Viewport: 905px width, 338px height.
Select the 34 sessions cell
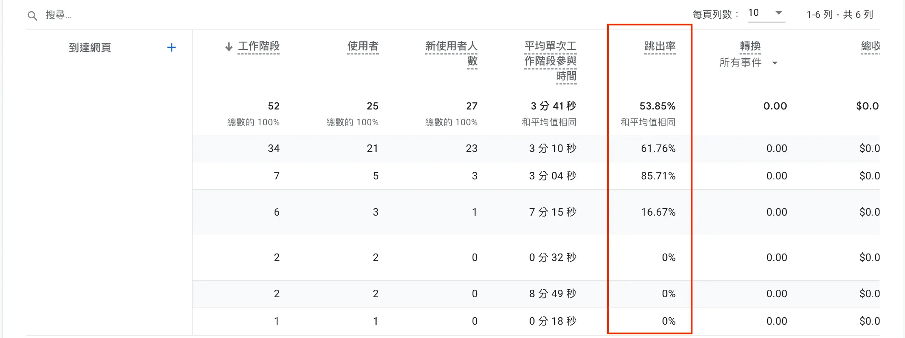point(274,149)
